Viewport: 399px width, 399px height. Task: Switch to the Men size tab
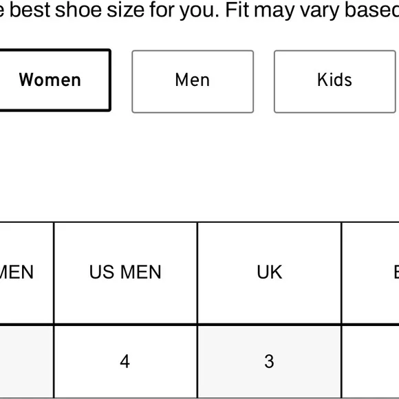point(193,81)
